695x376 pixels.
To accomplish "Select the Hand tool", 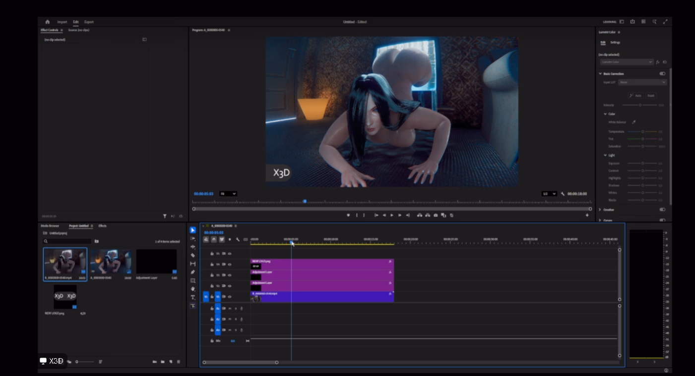I will point(193,289).
